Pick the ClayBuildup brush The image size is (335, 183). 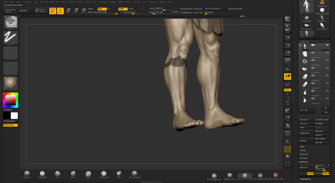point(42,174)
